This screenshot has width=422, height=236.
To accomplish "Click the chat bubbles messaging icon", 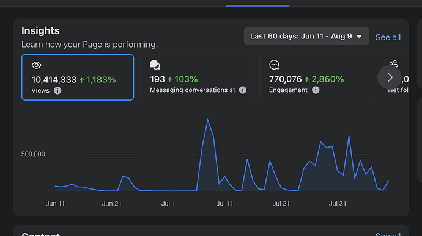I will (x=155, y=65).
